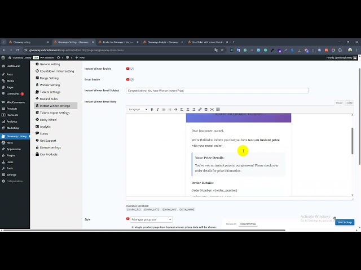Open the Paragraph format dropdown
The width and height of the screenshot is (361, 270).
[138, 110]
